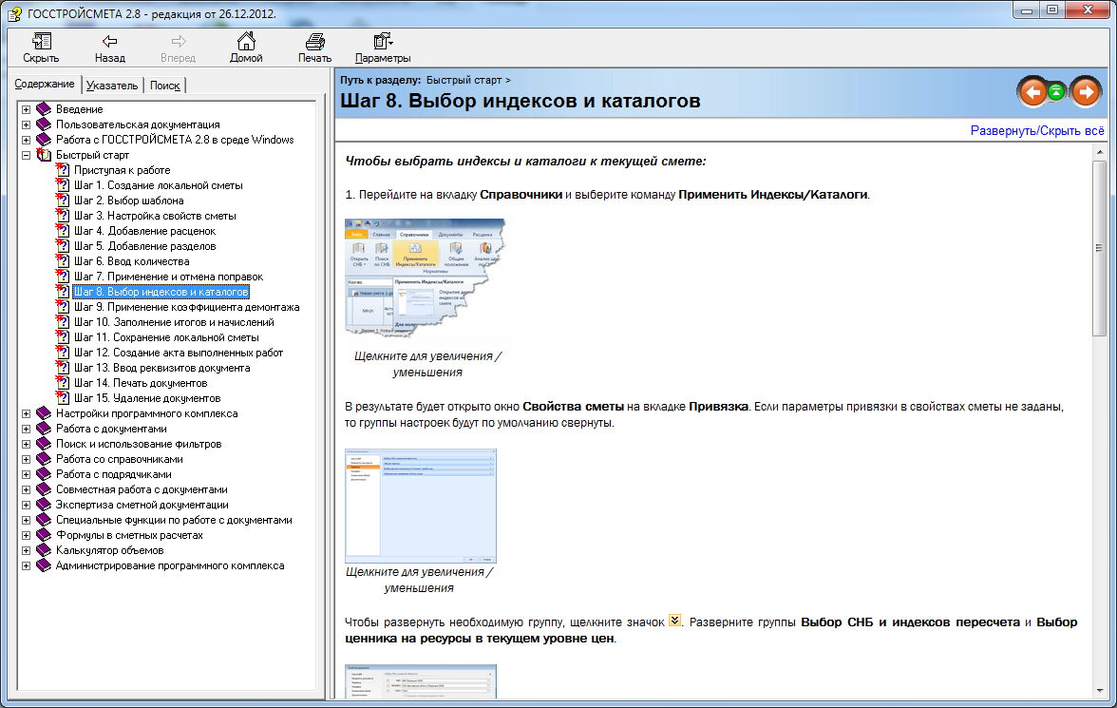Click the help page icon for Приступая к работе

(x=63, y=170)
